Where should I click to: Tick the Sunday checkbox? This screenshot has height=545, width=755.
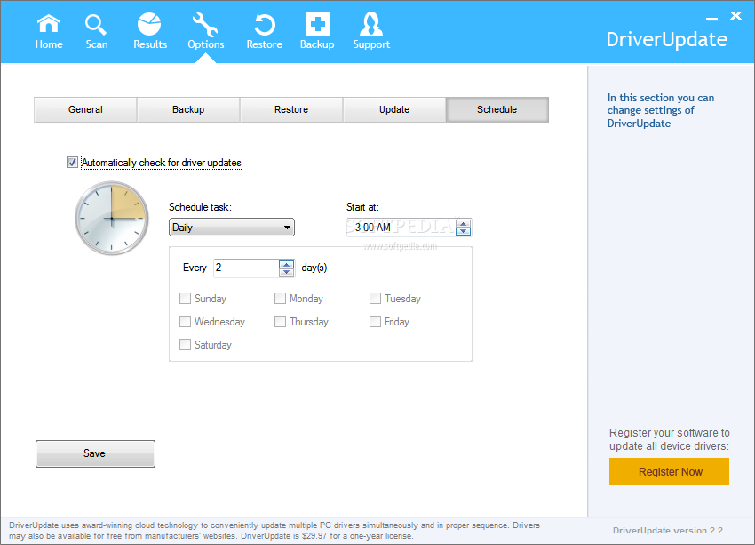(x=185, y=298)
